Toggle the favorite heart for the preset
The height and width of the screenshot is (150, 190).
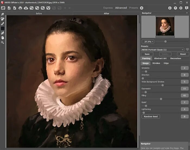pos(187,50)
